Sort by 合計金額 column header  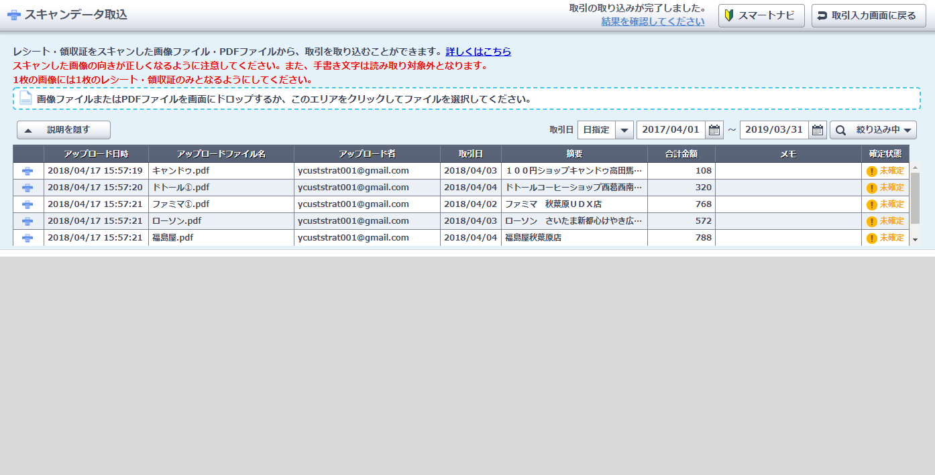coord(681,154)
